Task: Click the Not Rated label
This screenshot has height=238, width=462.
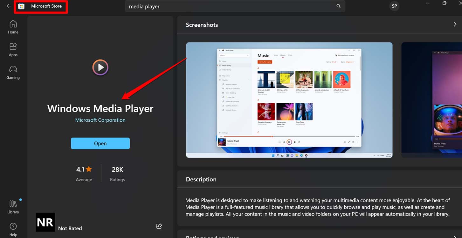Action: point(70,228)
